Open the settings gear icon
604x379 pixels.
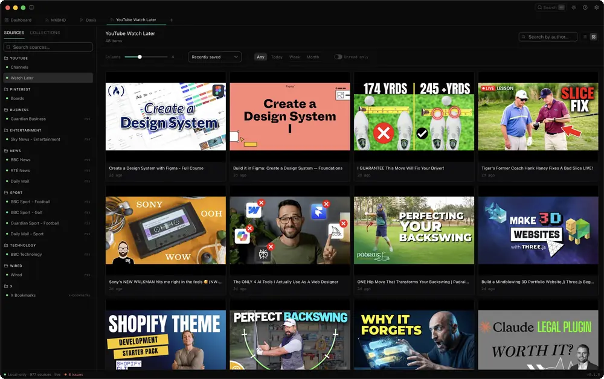click(596, 7)
